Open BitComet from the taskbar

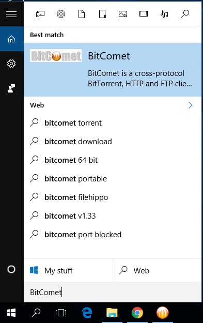(162, 313)
